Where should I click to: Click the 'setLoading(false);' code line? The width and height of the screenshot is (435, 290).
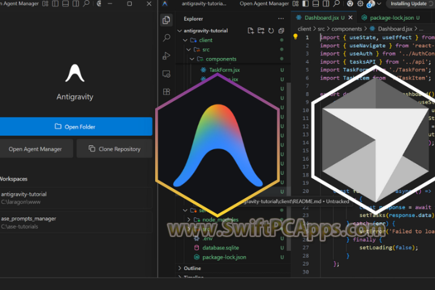(388, 248)
